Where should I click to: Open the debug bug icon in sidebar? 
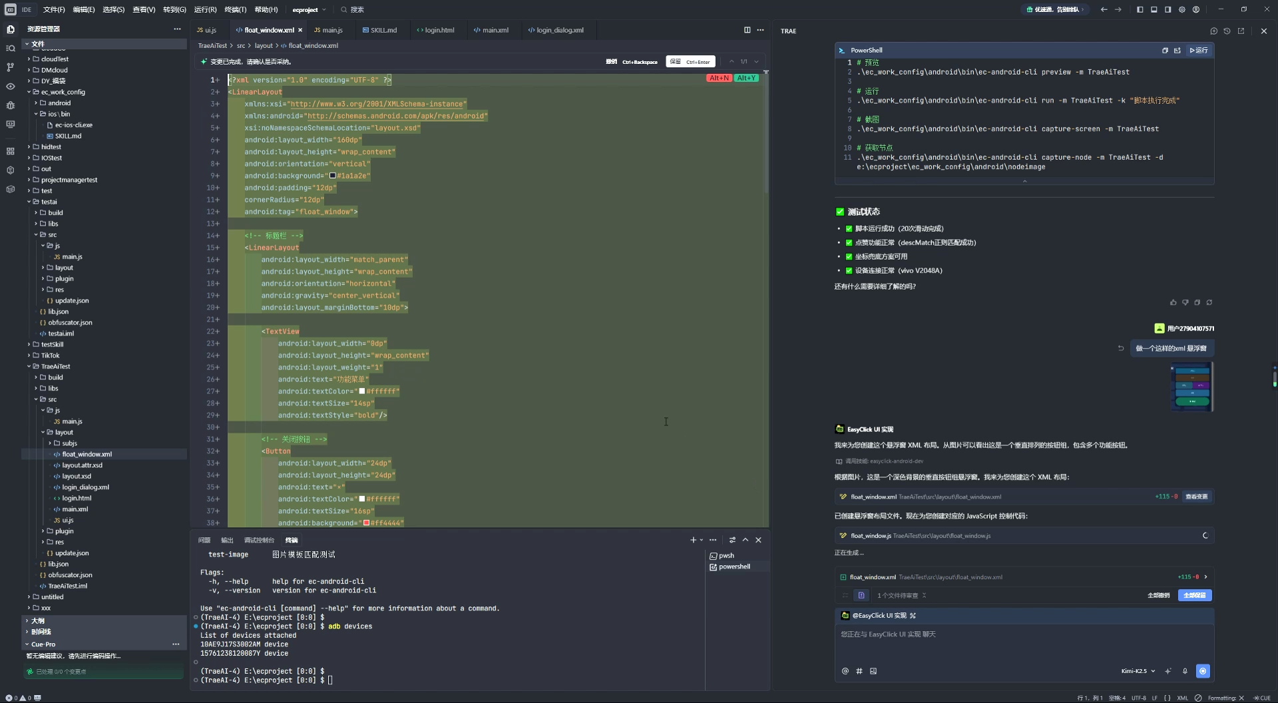pyautogui.click(x=10, y=105)
